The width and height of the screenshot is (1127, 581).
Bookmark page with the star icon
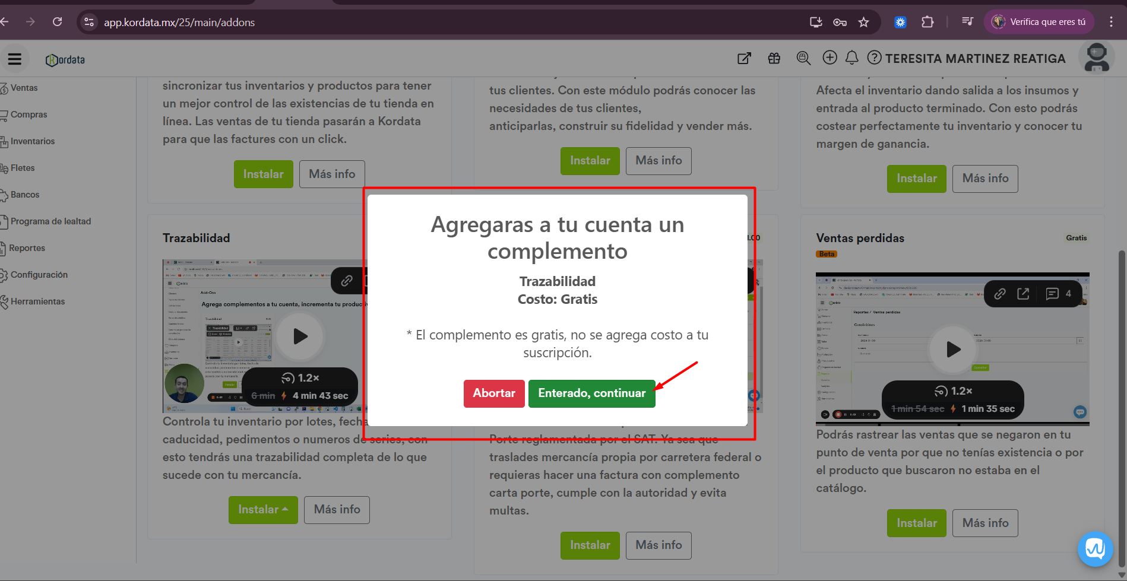[x=863, y=22]
